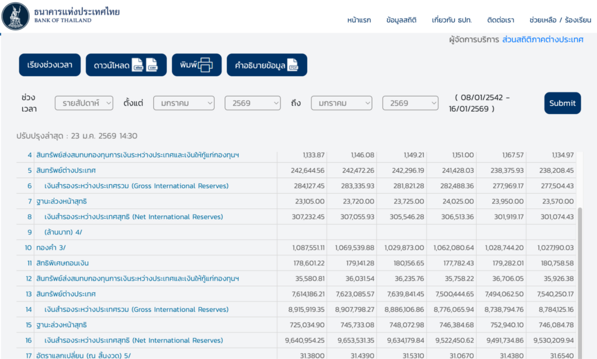Click the เรียงช่วงเวลา button
Image resolution: width=597 pixels, height=359 pixels.
click(x=50, y=65)
